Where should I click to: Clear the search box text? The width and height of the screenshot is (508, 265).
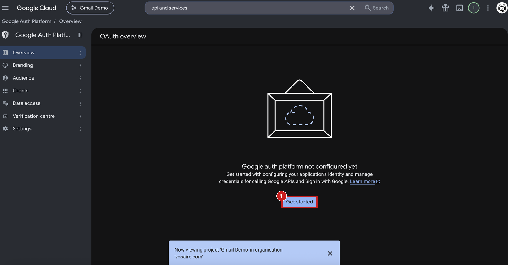[x=352, y=8]
